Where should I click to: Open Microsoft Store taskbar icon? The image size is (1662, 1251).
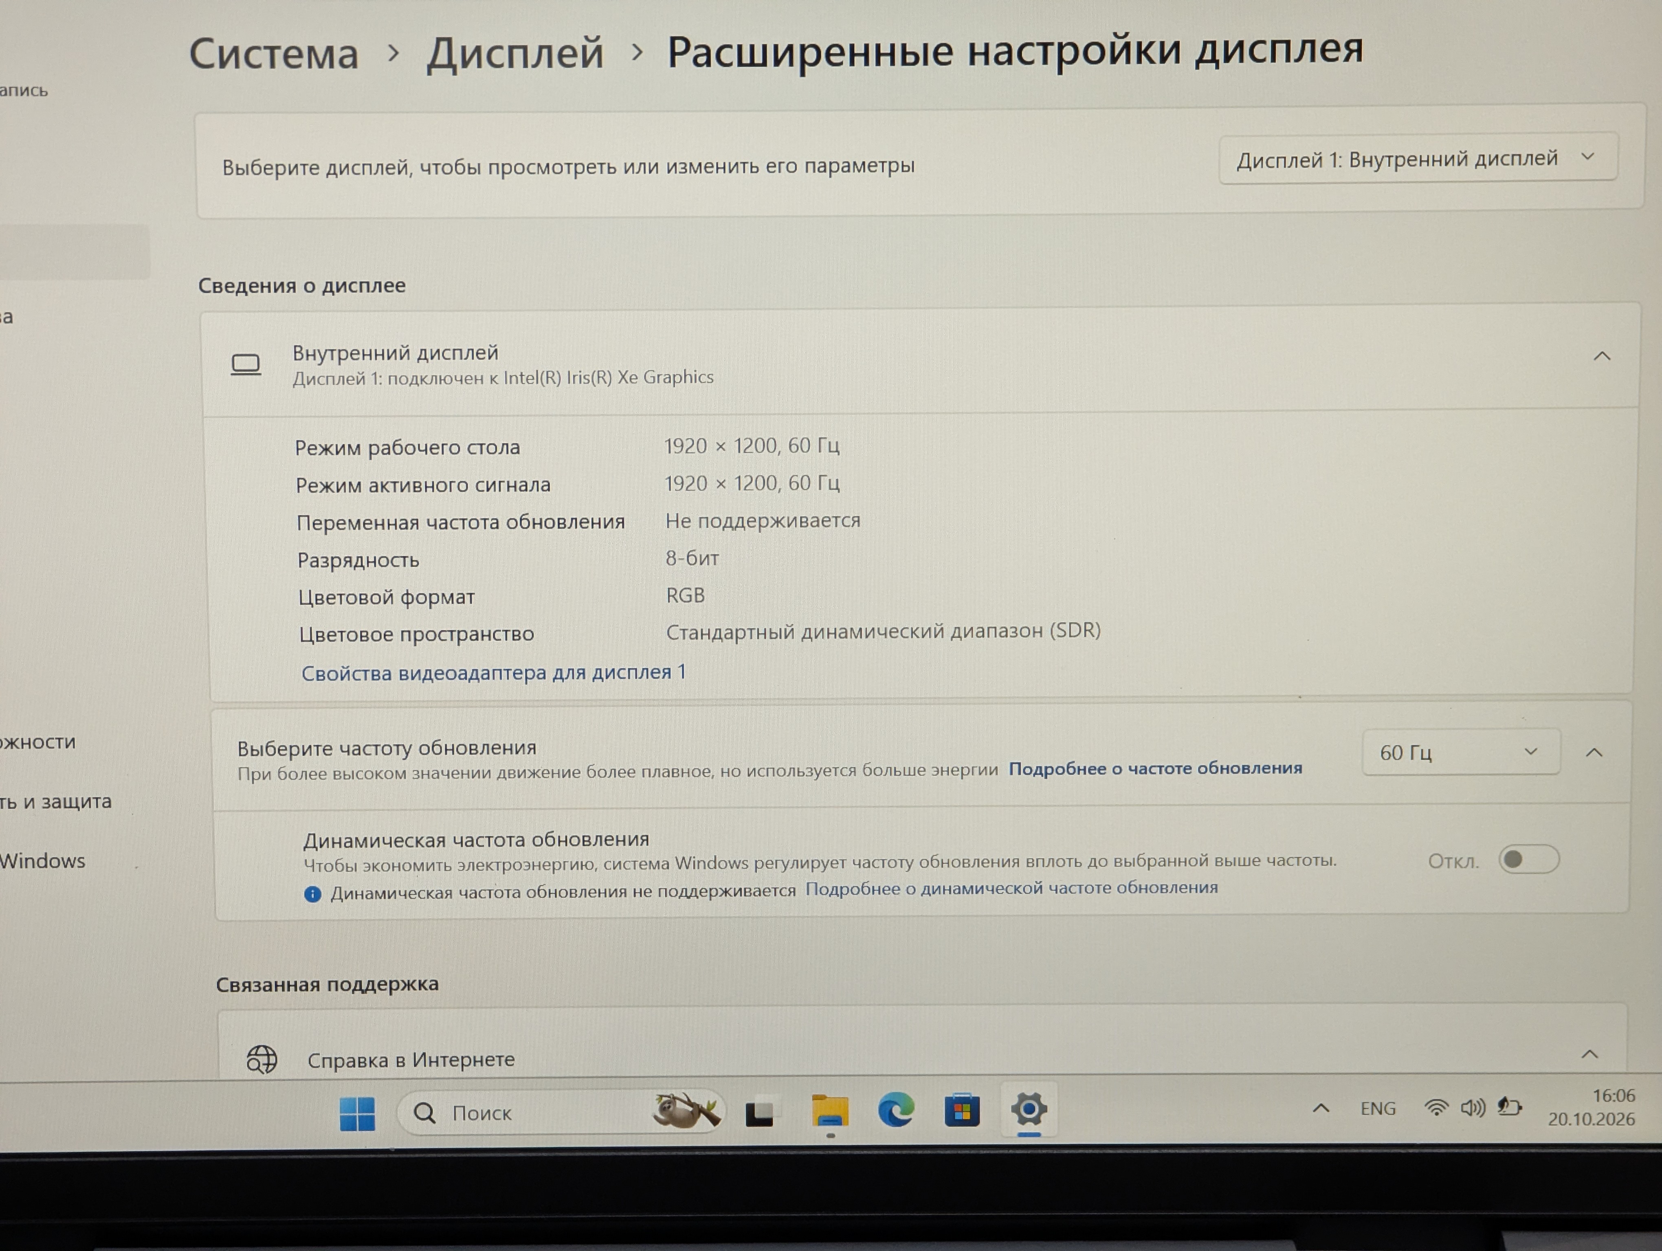(962, 1110)
